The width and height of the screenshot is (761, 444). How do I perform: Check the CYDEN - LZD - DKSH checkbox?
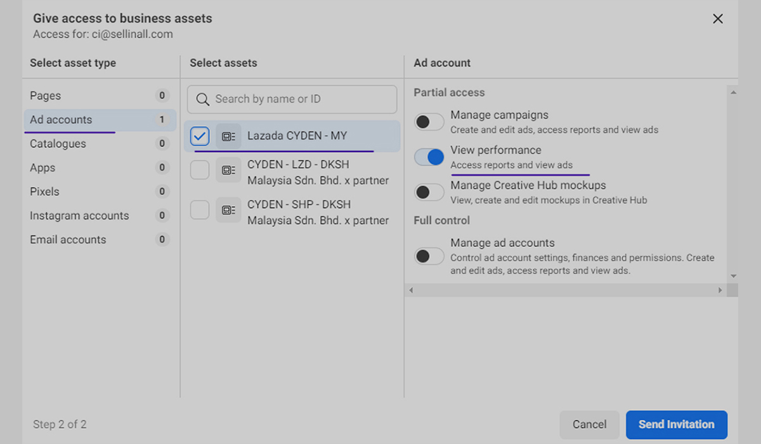[x=200, y=170]
